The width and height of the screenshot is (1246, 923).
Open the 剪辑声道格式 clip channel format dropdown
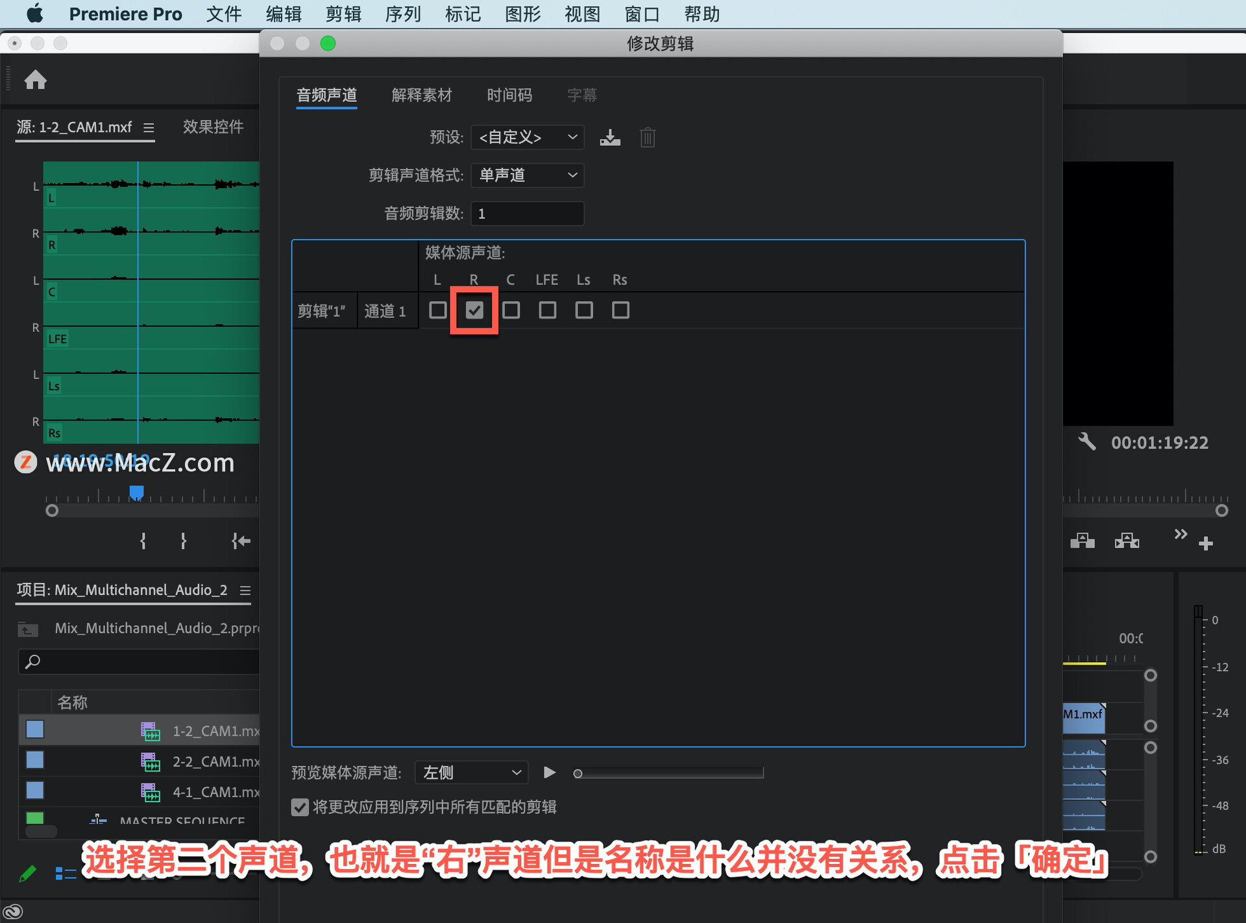click(527, 175)
